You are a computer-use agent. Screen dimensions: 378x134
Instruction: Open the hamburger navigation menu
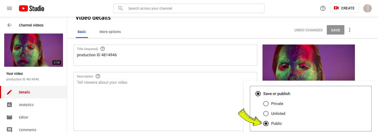(x=9, y=8)
